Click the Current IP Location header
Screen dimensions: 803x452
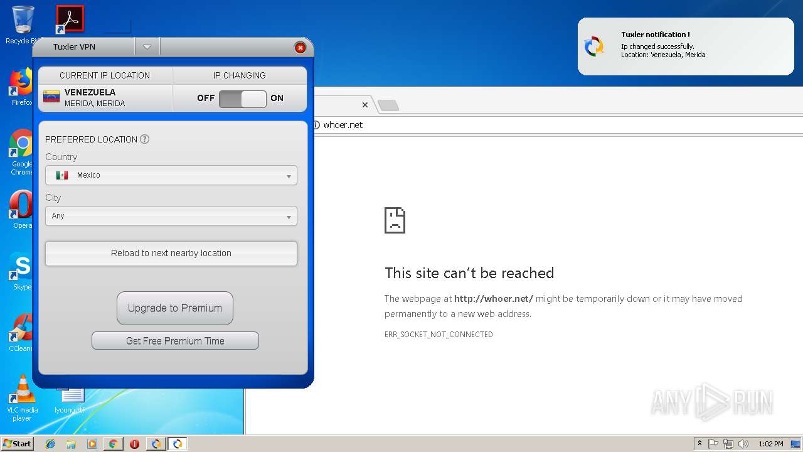tap(105, 75)
